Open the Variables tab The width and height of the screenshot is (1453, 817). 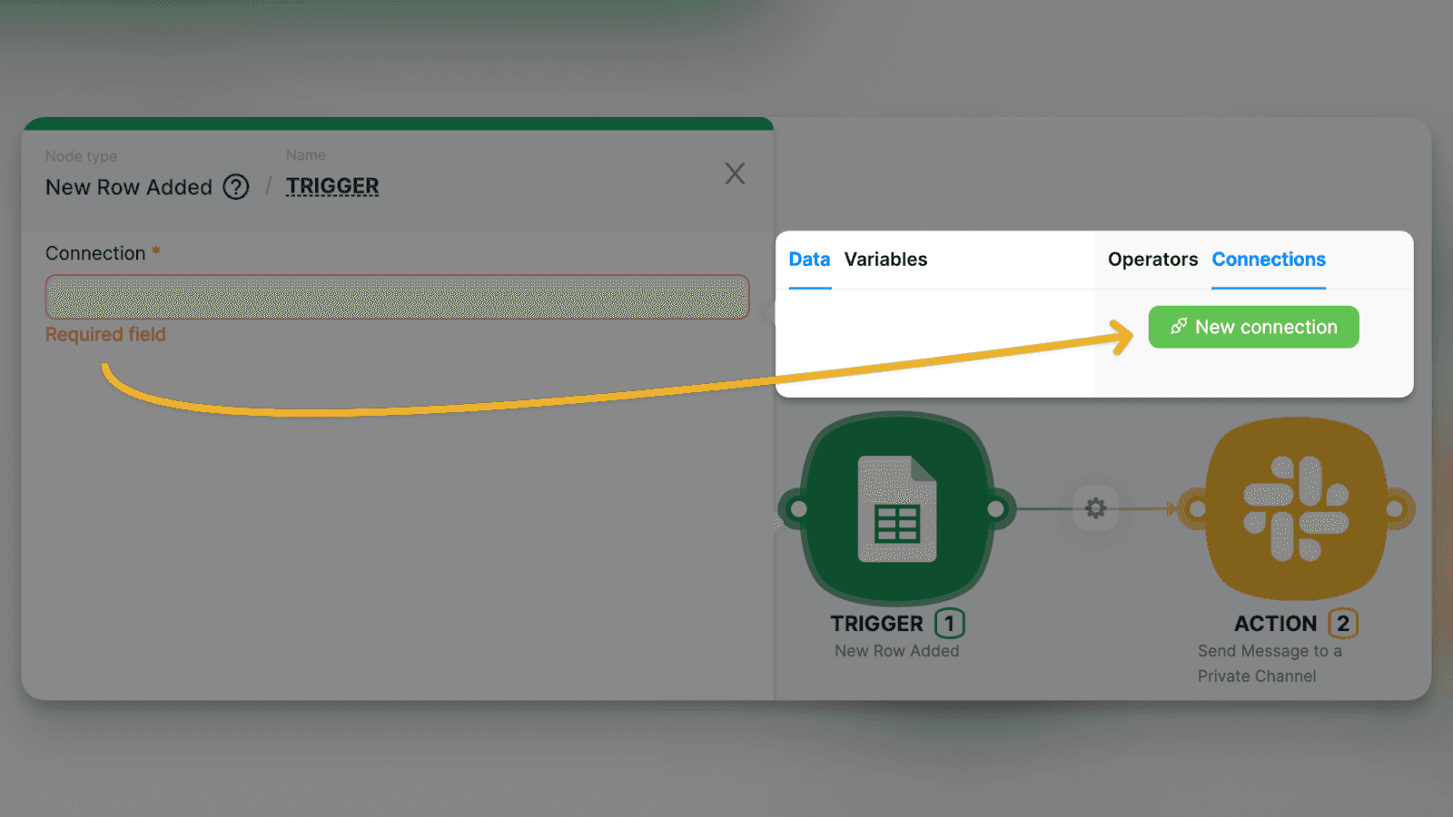coord(885,260)
